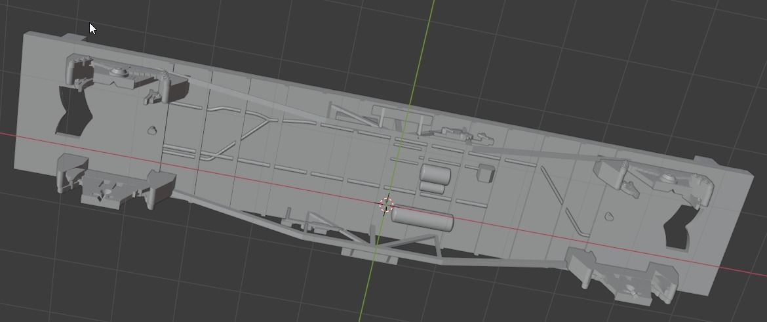Click the red-white 3D cursor circle
The height and width of the screenshot is (322, 767).
click(386, 205)
